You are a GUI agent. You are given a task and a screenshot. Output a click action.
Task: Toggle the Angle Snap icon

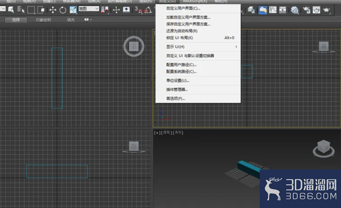click(x=148, y=10)
